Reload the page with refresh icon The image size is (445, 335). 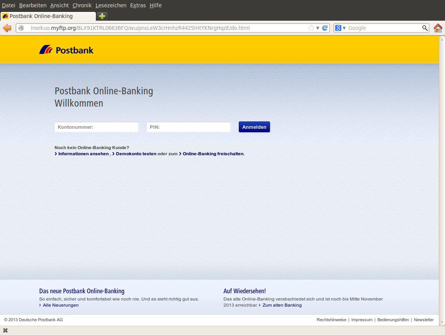(325, 28)
